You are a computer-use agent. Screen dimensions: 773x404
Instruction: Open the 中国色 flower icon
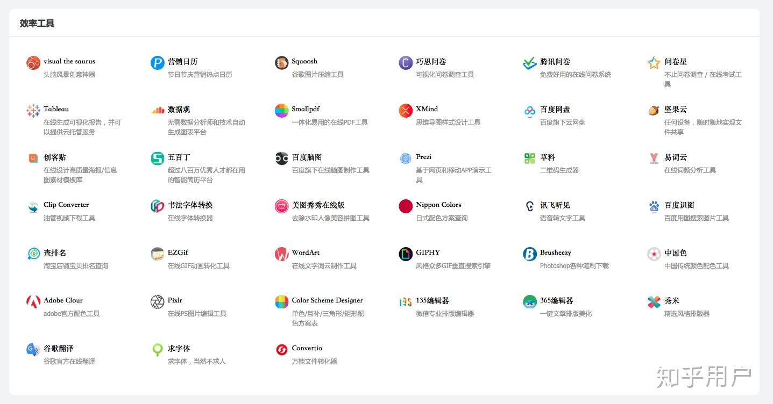click(654, 254)
